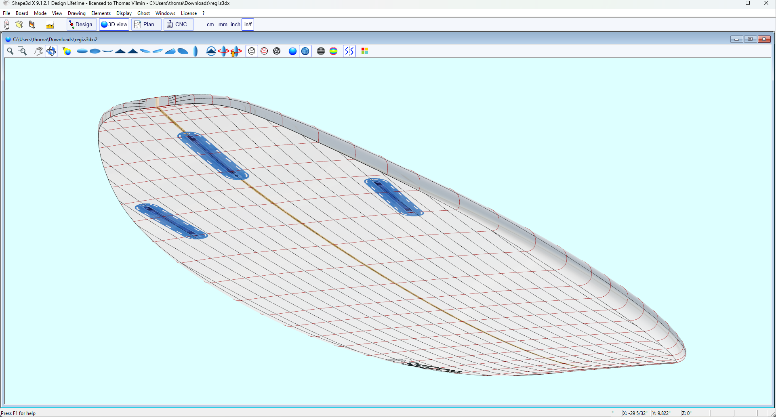The width and height of the screenshot is (776, 417).
Task: Toggle the red slices rendering mode
Action: (x=264, y=51)
